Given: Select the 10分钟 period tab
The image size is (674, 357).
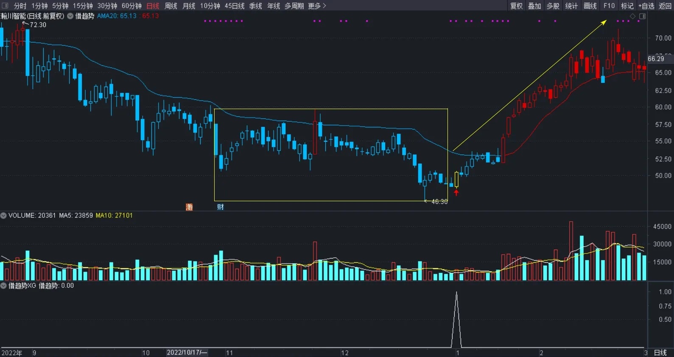Looking at the screenshot, I should 210,6.
